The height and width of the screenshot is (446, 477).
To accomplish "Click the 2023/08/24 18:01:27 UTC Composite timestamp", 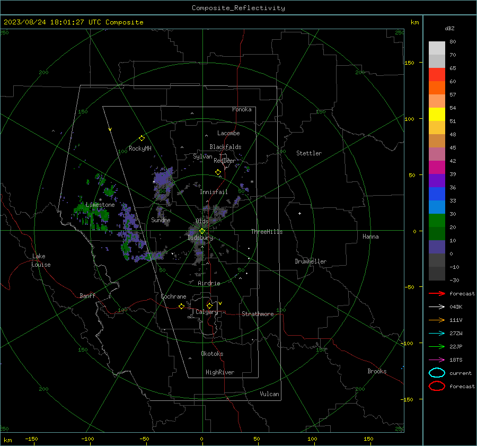I will click(74, 22).
